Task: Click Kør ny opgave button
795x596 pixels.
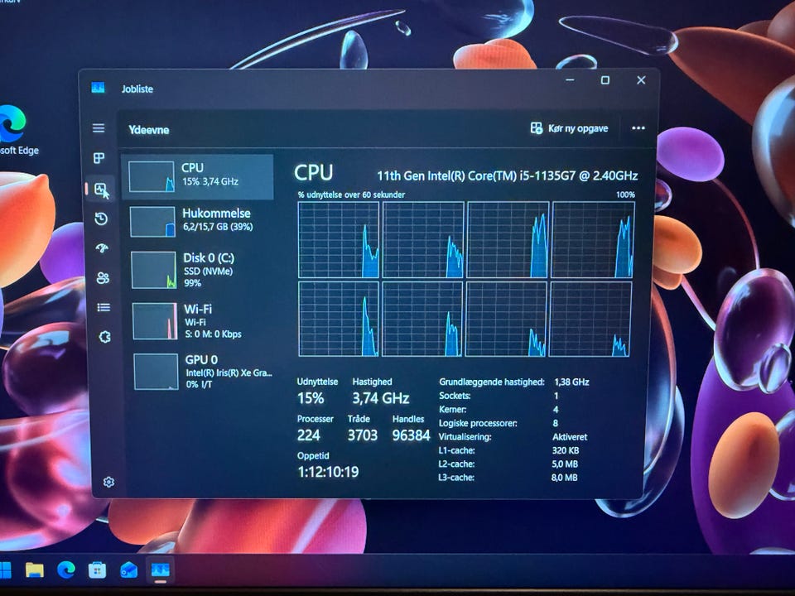Action: click(569, 128)
